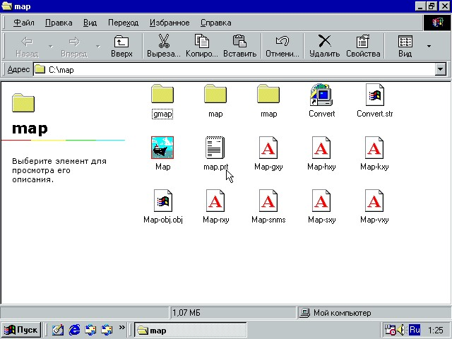Go up one level with Вверх
Image resolution: width=452 pixels, height=339 pixels.
pos(121,46)
